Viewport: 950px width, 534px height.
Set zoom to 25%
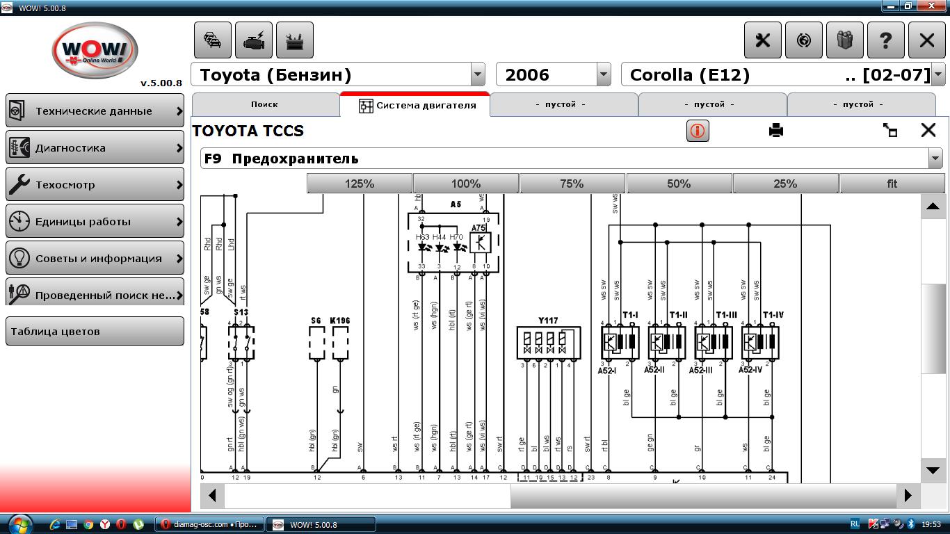point(785,184)
